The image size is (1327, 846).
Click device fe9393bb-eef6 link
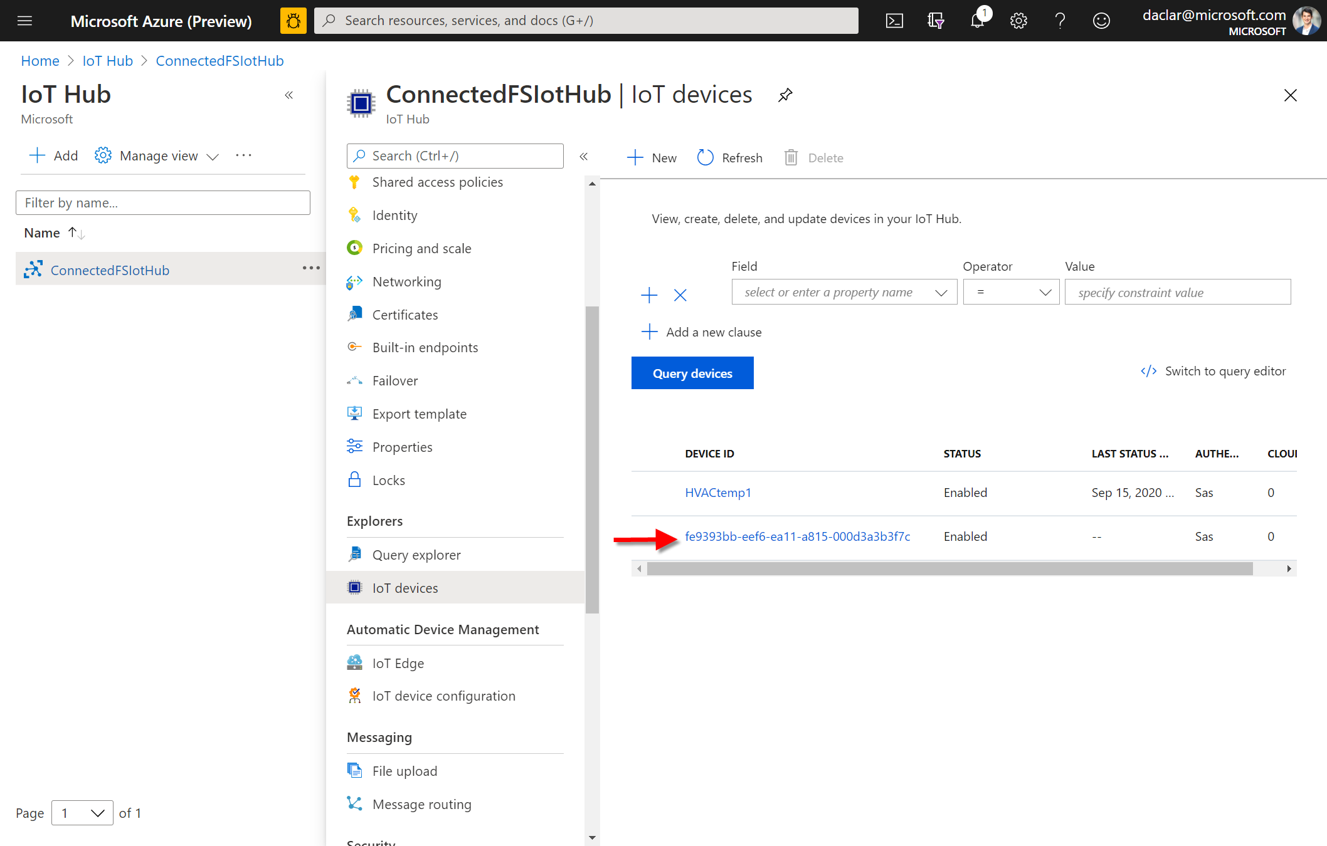tap(796, 536)
